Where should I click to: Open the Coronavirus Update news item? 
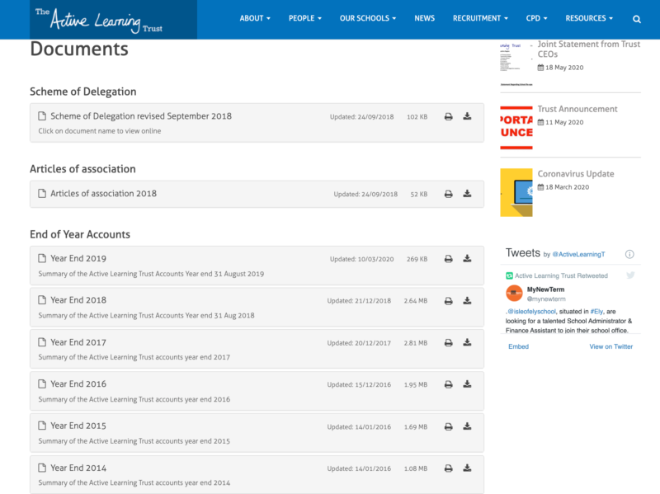pyautogui.click(x=576, y=174)
